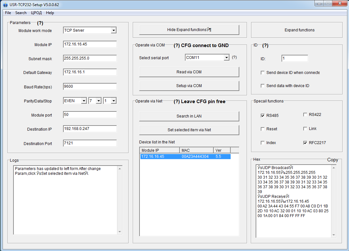Click the Read via COM button
This screenshot has width=349, height=251.
pyautogui.click(x=189, y=72)
